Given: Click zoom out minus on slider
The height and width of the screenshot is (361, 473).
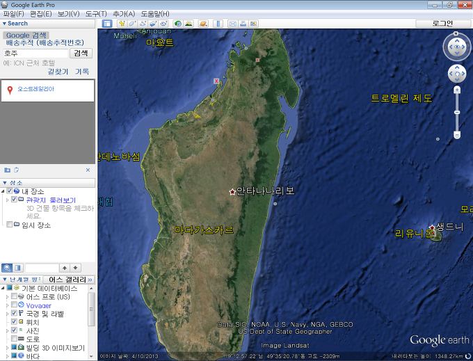Looking at the screenshot, I should [457, 135].
